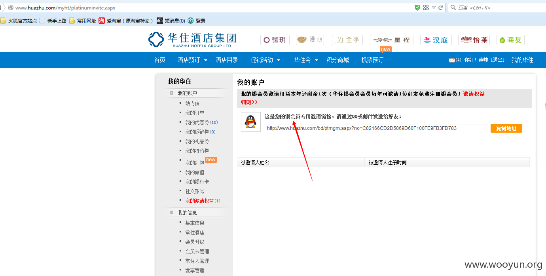546x276 pixels.
Task: Open 发票管理 in sidebar
Action: pos(195,270)
